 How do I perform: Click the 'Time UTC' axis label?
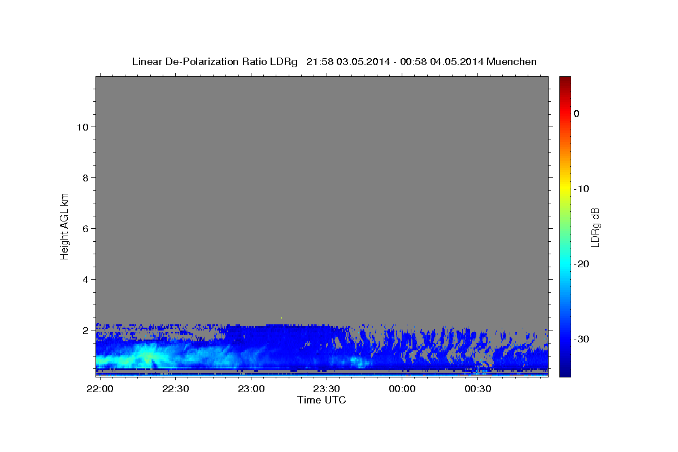(x=321, y=400)
